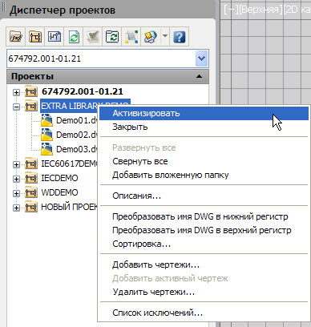Collapse the EXTRA LIBRARY DEMO node

pyautogui.click(x=16, y=107)
